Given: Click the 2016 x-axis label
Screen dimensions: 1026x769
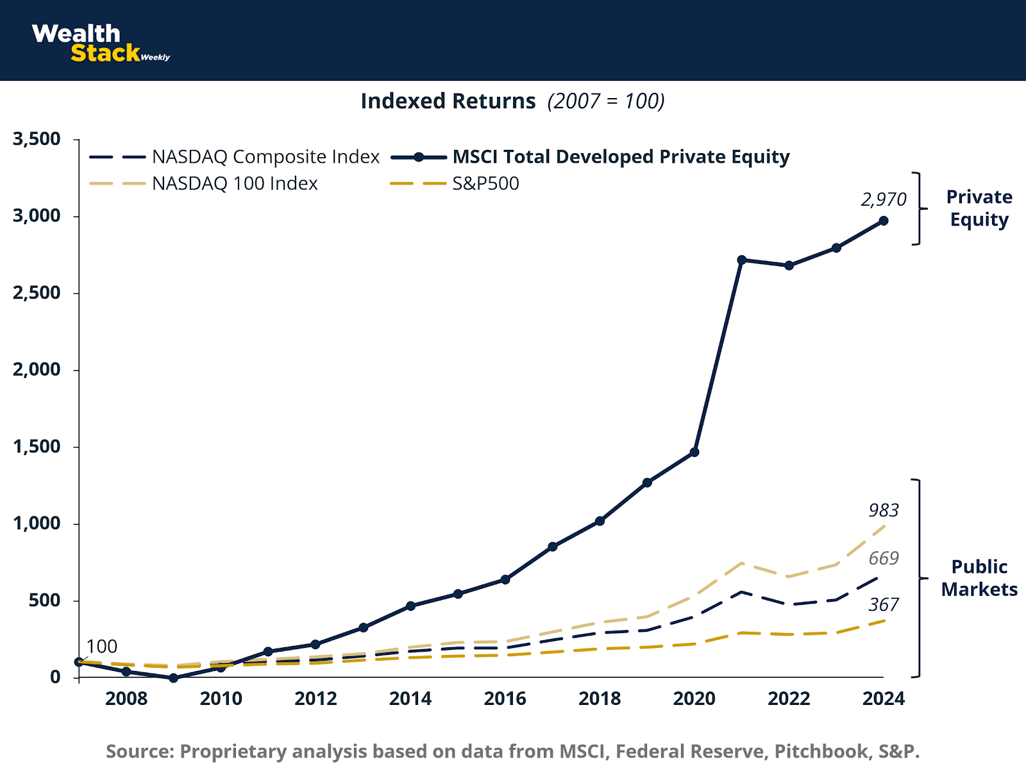Looking at the screenshot, I should click(505, 699).
